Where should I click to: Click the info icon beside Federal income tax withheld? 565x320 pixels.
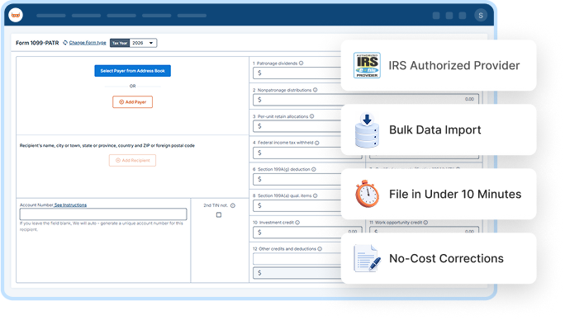317,143
